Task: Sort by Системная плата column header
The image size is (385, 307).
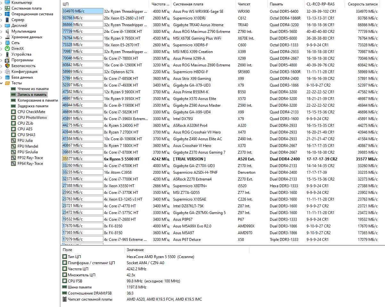Action: [x=204, y=4]
